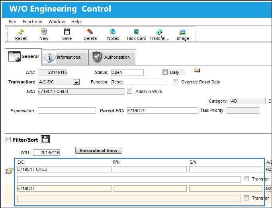Click the long shaded description field under E719C17
This screenshot has width=272, height=208.
click(x=129, y=199)
